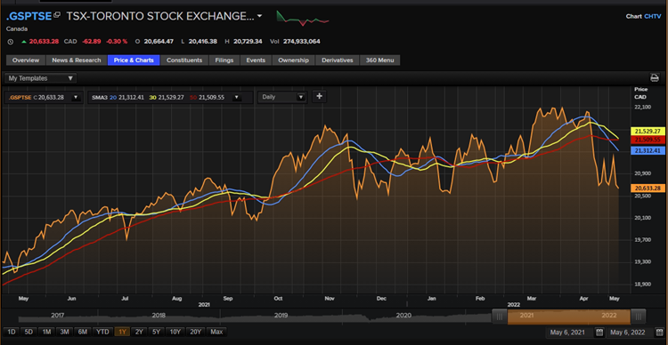Click the May 6, 2022 end date field
This screenshot has width=668, height=345.
pyautogui.click(x=629, y=333)
